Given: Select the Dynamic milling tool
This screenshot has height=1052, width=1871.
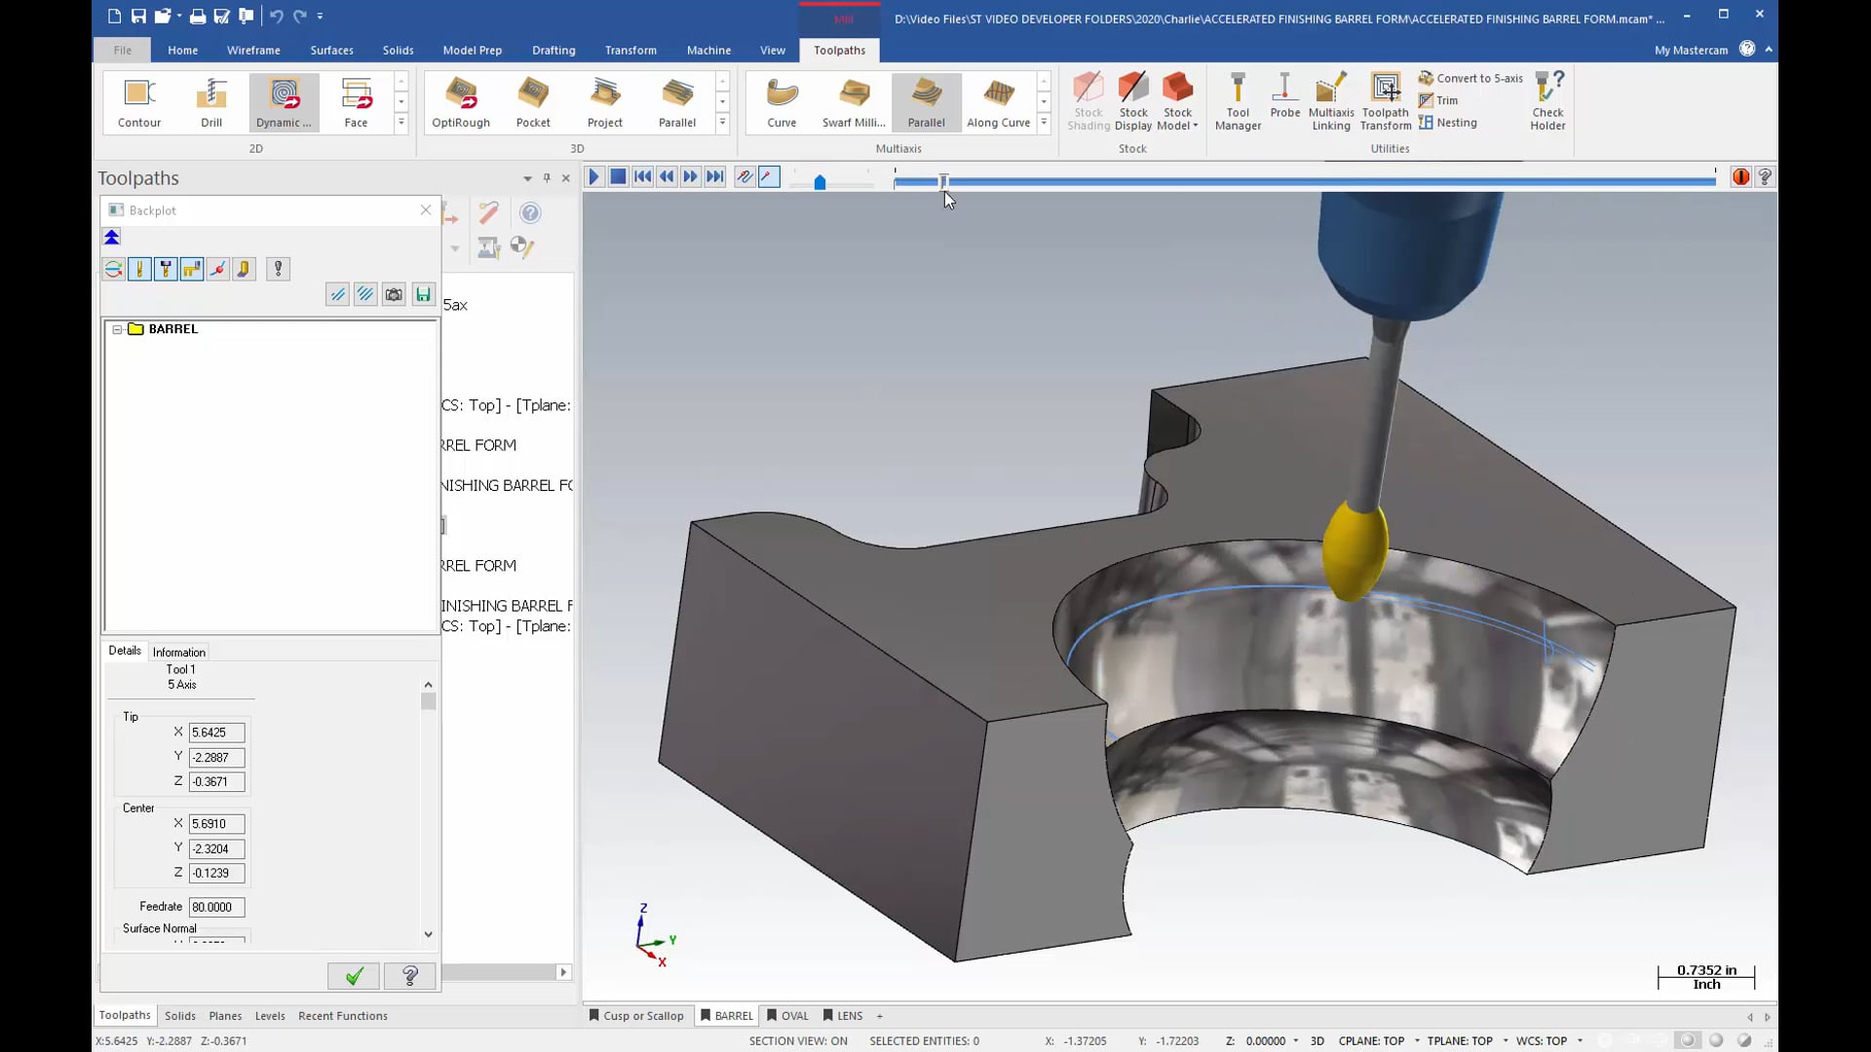Looking at the screenshot, I should pos(283,100).
